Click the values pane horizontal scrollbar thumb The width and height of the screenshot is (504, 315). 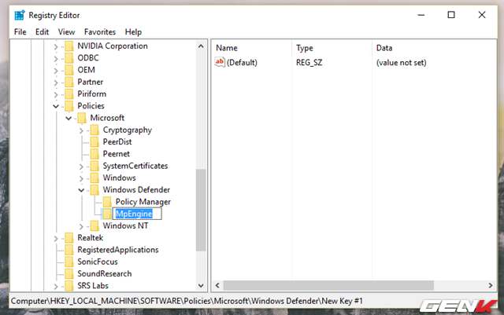(x=328, y=285)
